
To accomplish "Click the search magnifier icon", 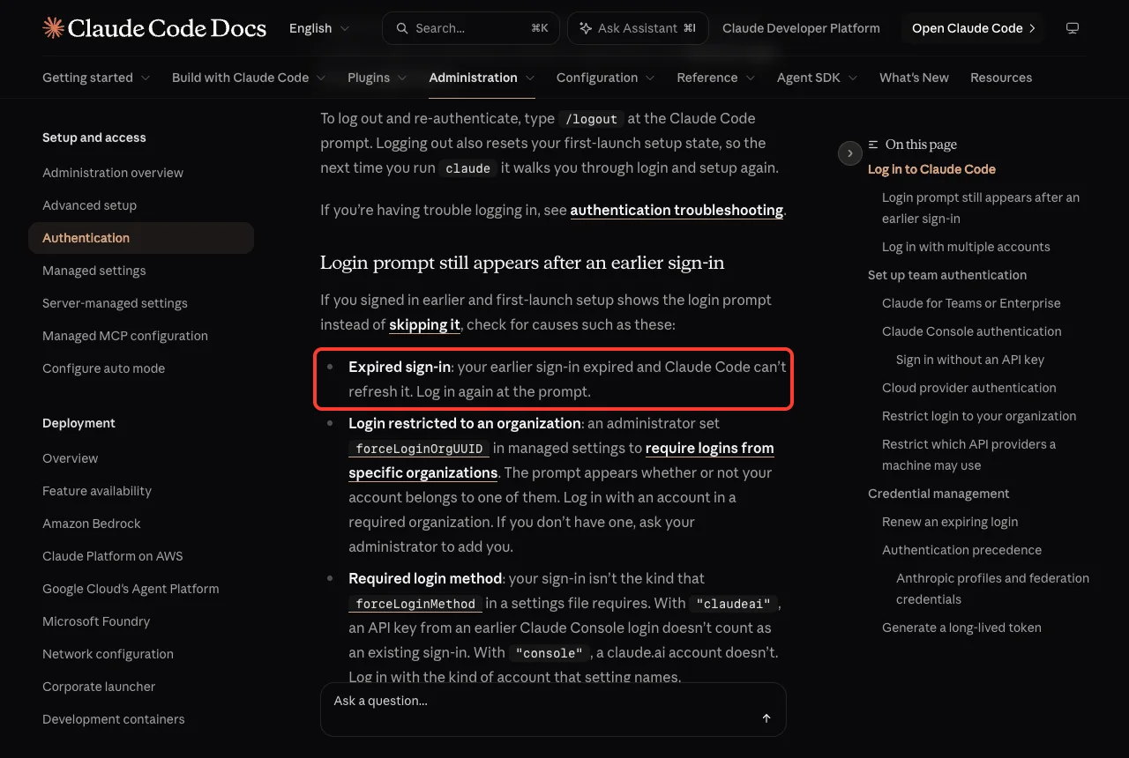I will 402,28.
